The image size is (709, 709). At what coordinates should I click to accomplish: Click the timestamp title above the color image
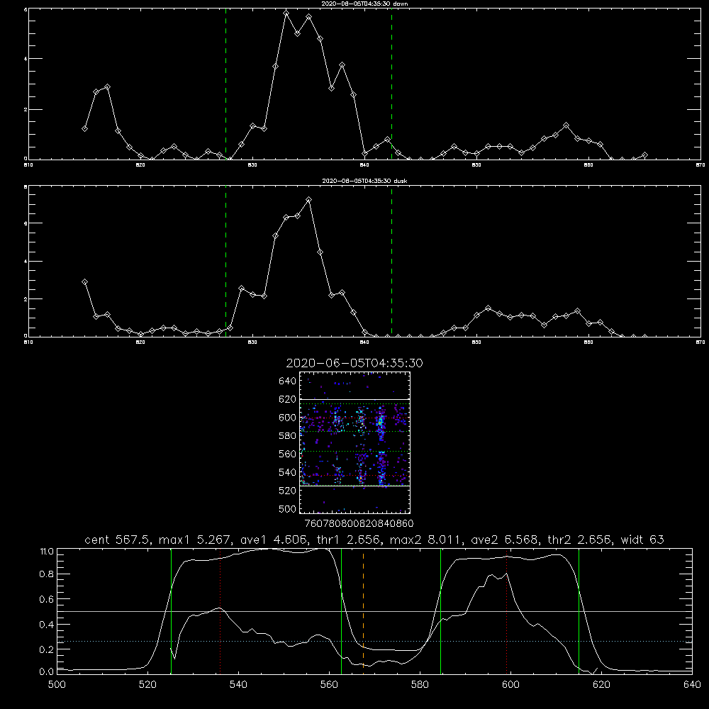pyautogui.click(x=354, y=363)
